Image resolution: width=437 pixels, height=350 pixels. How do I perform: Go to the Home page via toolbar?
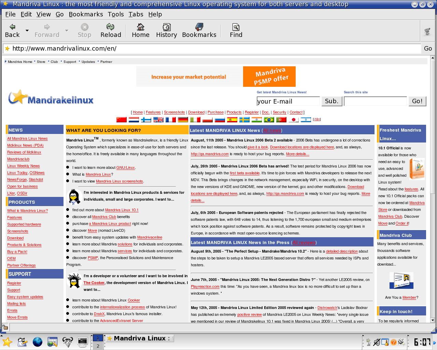pyautogui.click(x=141, y=30)
